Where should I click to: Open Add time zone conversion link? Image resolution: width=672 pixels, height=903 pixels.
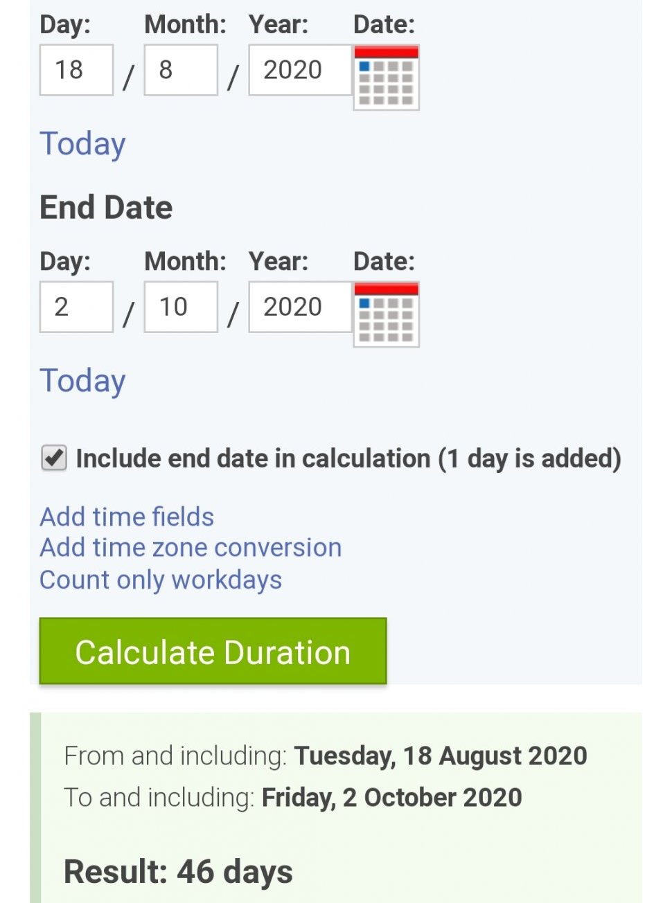coord(191,548)
